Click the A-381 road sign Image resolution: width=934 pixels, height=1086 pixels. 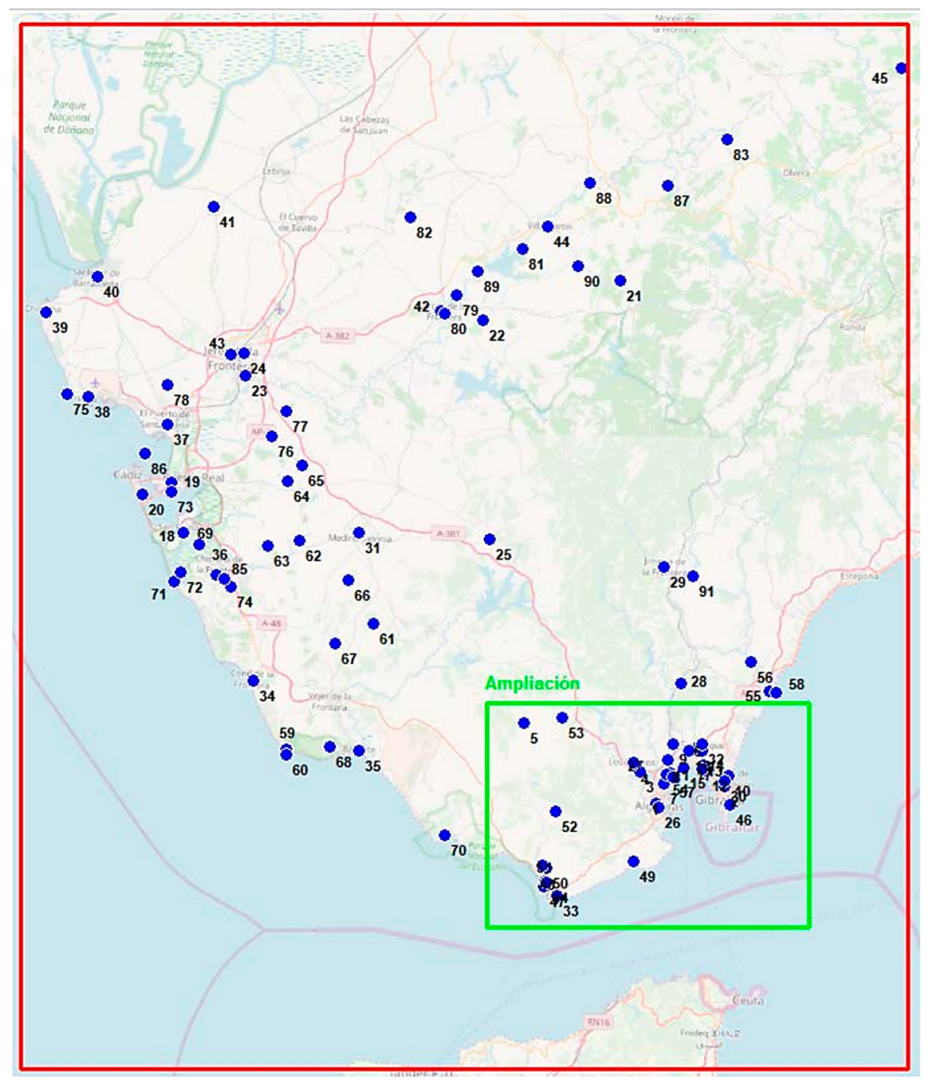[x=448, y=533]
